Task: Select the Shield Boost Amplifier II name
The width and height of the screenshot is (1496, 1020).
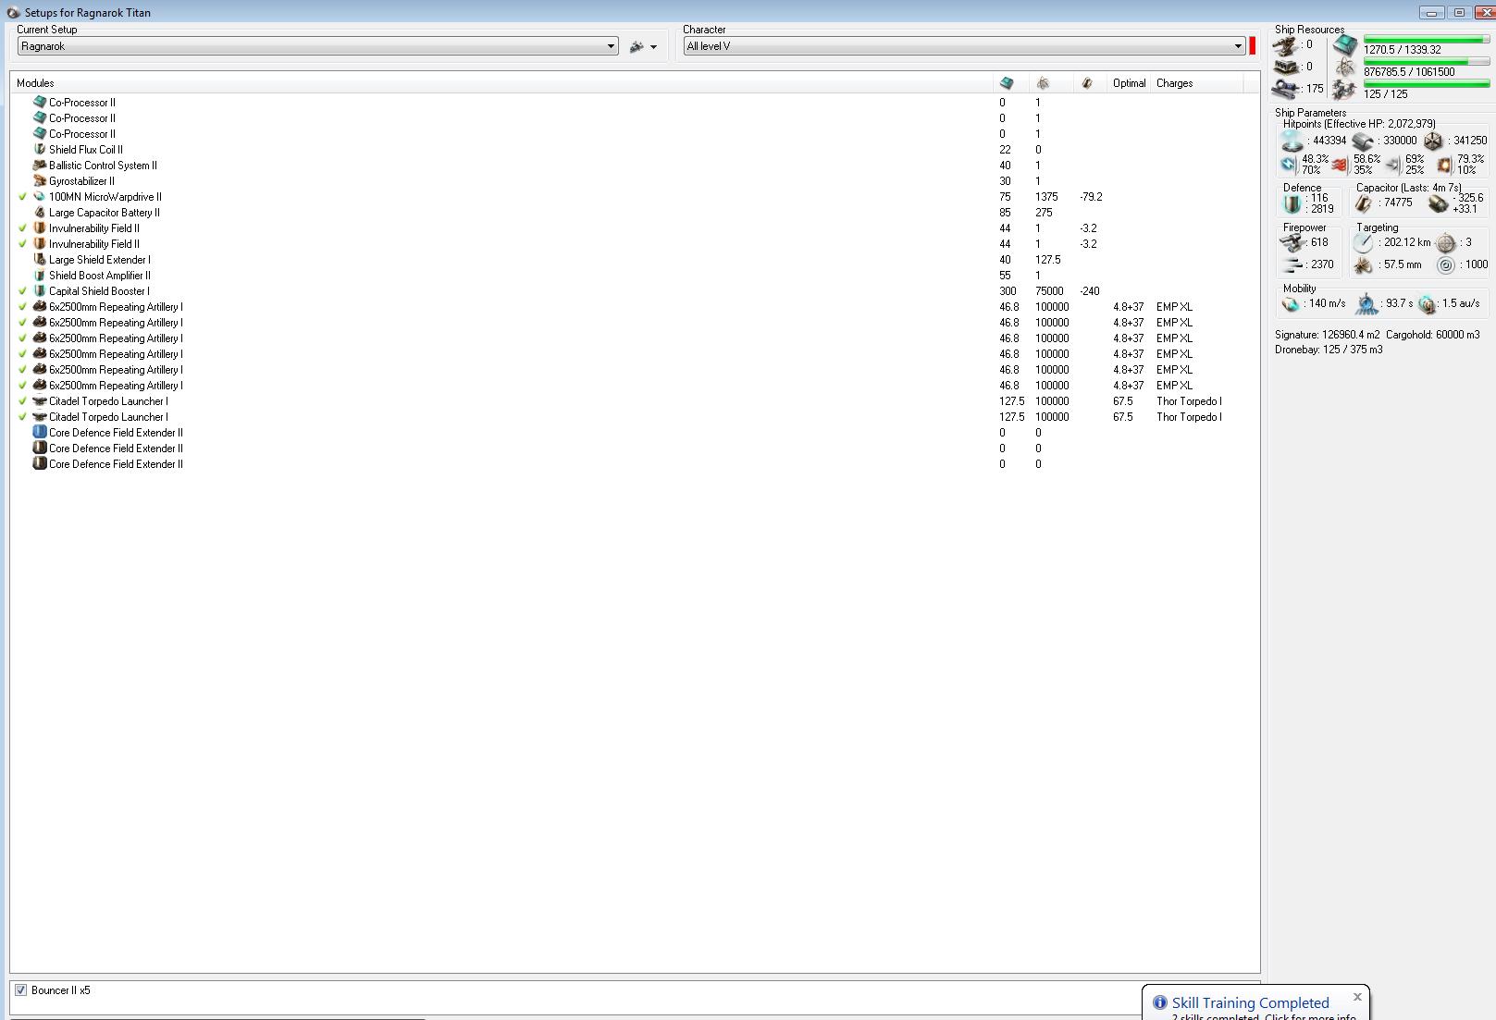Action: (x=99, y=276)
